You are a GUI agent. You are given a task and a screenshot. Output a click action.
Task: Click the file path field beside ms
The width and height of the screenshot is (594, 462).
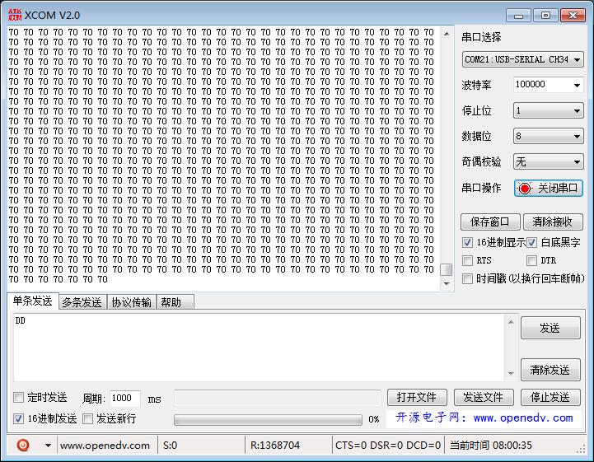tap(278, 398)
